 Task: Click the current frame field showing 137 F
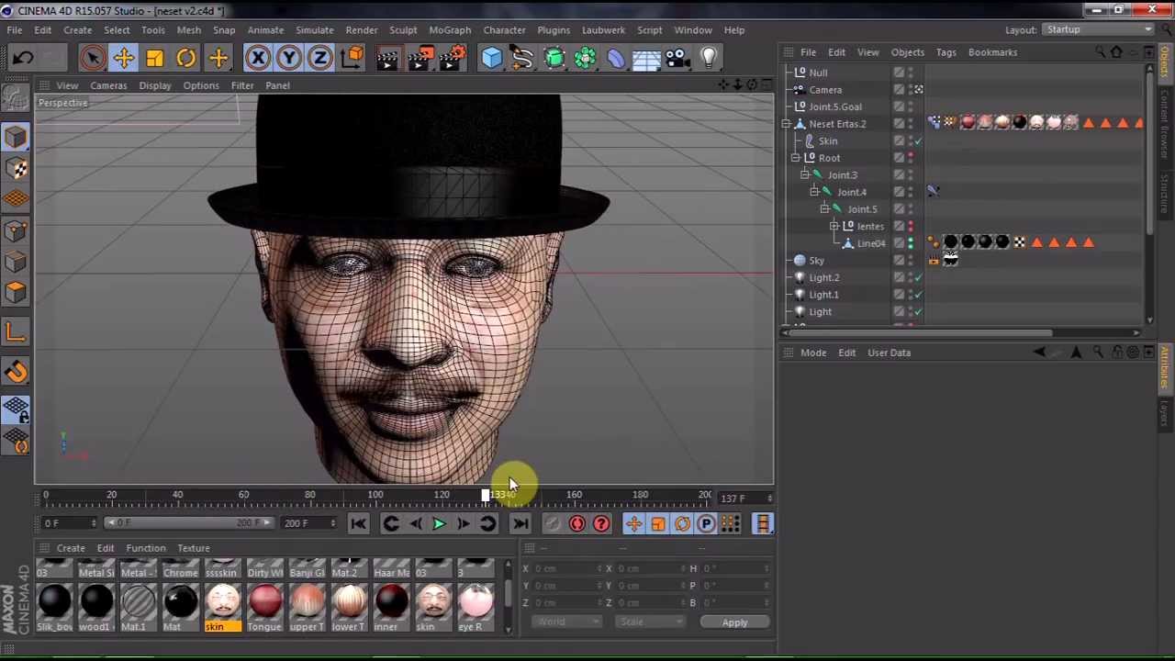click(744, 499)
